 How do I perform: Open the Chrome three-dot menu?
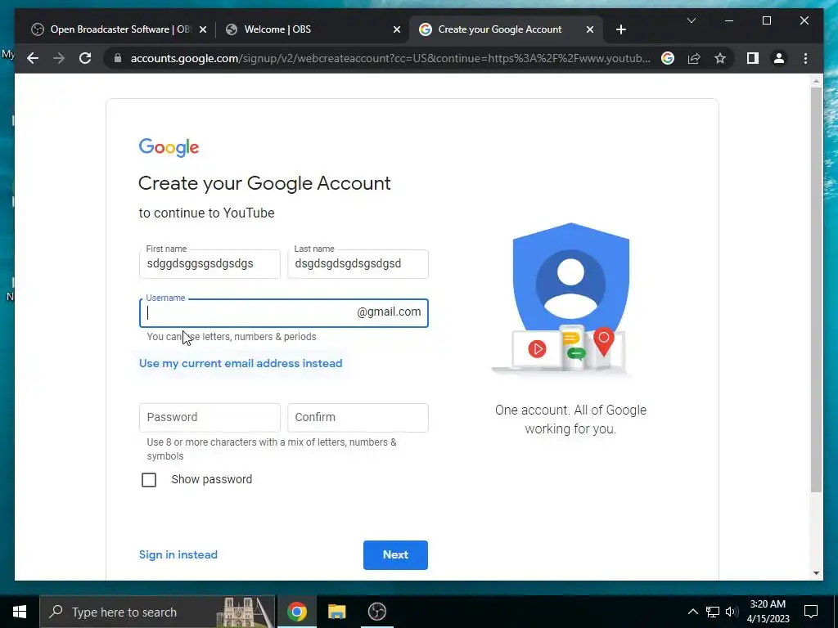[805, 58]
